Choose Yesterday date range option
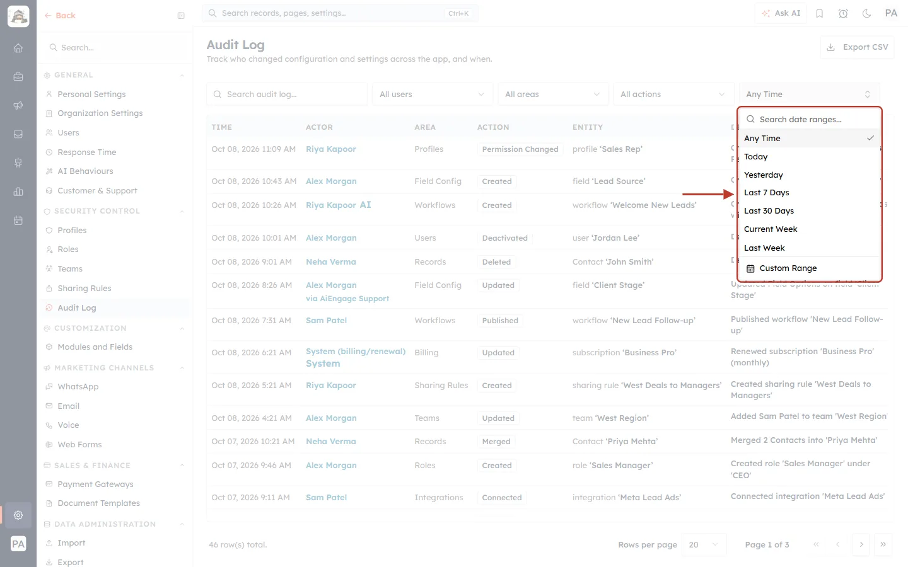 (809, 175)
